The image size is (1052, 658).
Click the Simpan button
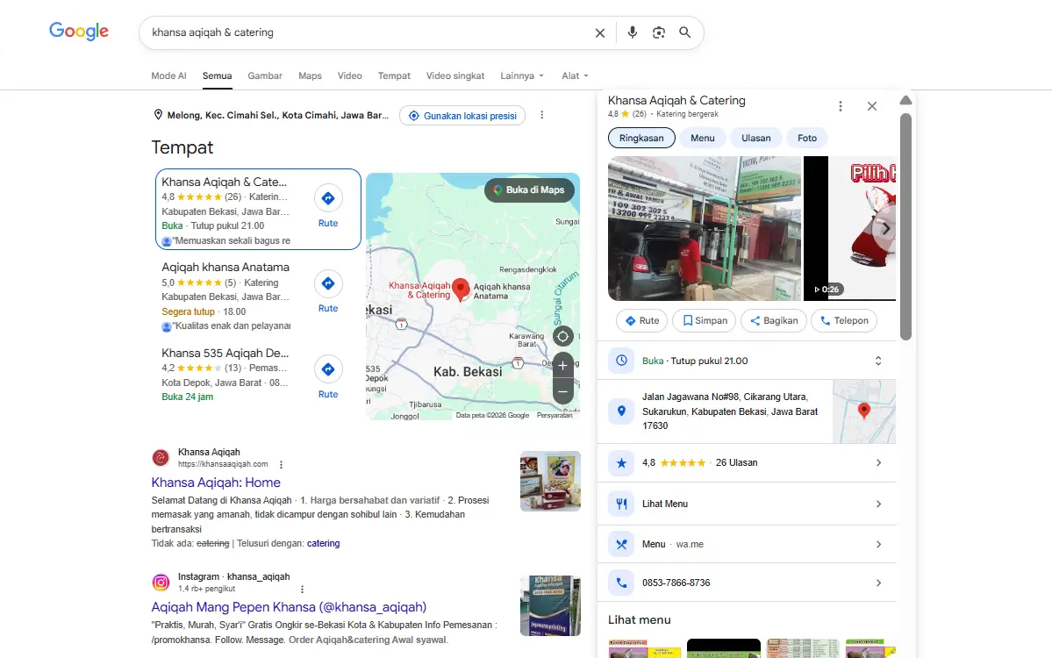[x=705, y=320]
